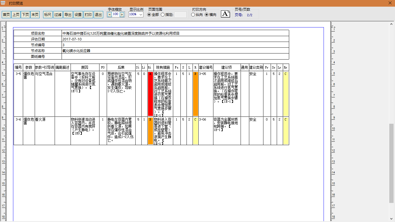This screenshot has height=222, width=395.
Task: Open the 显示比例 100% dropdown
Action: coord(136,14)
